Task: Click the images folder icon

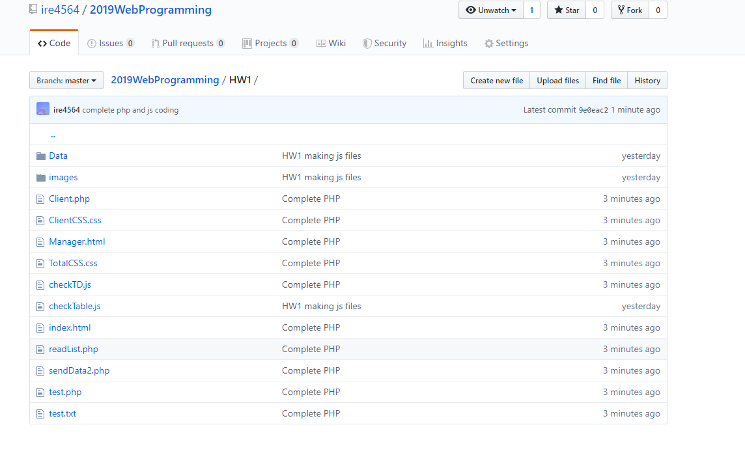Action: click(x=41, y=178)
